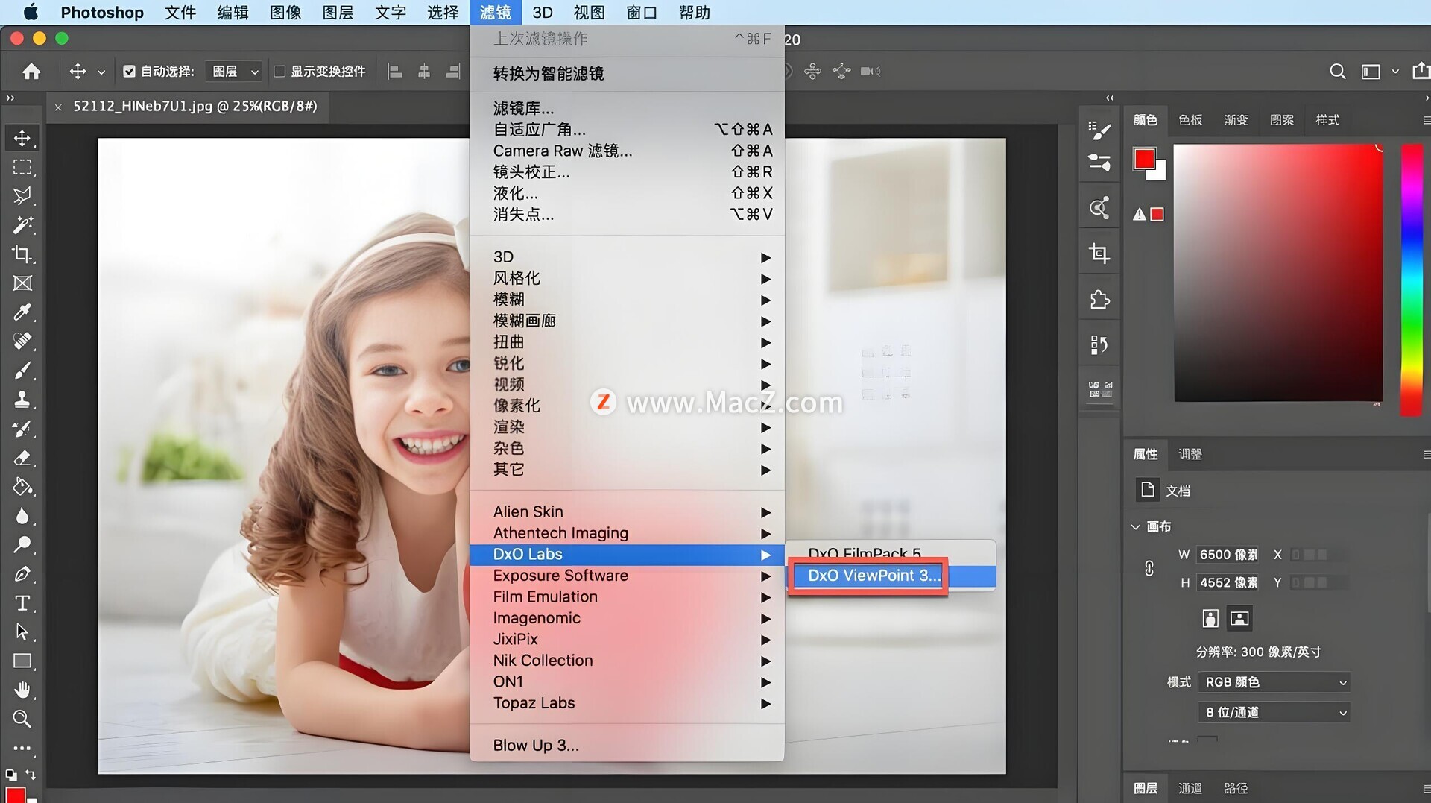Select the Eraser tool
The image size is (1431, 803).
(x=22, y=458)
